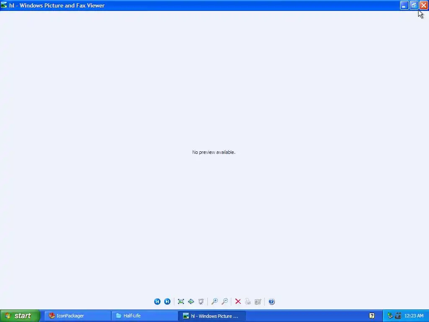Click the question mark balloon on taskbar
This screenshot has width=429, height=322.
click(372, 316)
